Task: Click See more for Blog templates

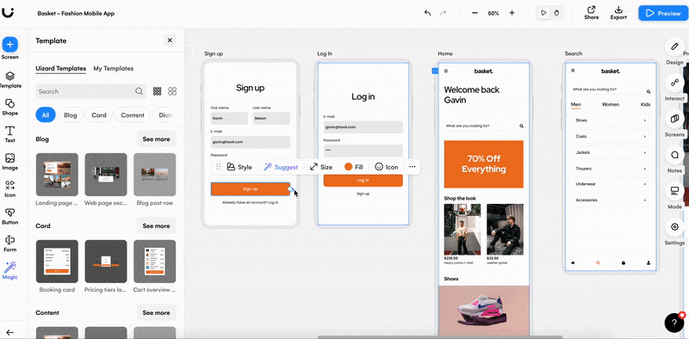Action: (x=156, y=139)
